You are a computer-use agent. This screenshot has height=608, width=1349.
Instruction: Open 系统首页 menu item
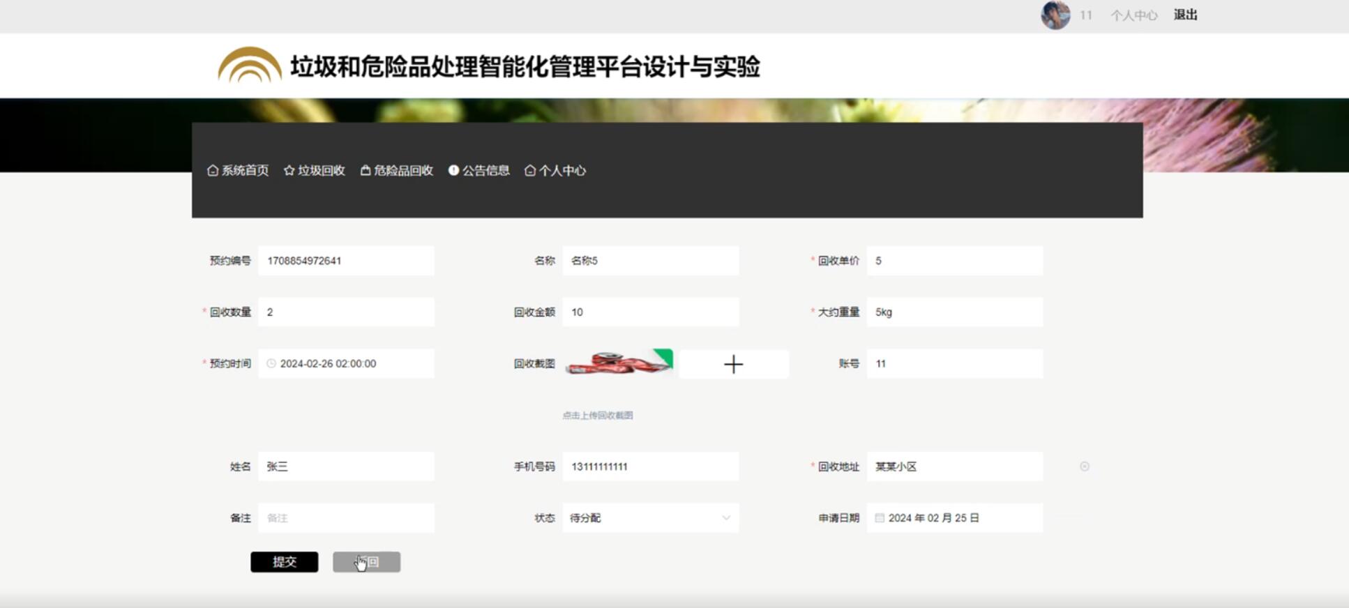[238, 170]
